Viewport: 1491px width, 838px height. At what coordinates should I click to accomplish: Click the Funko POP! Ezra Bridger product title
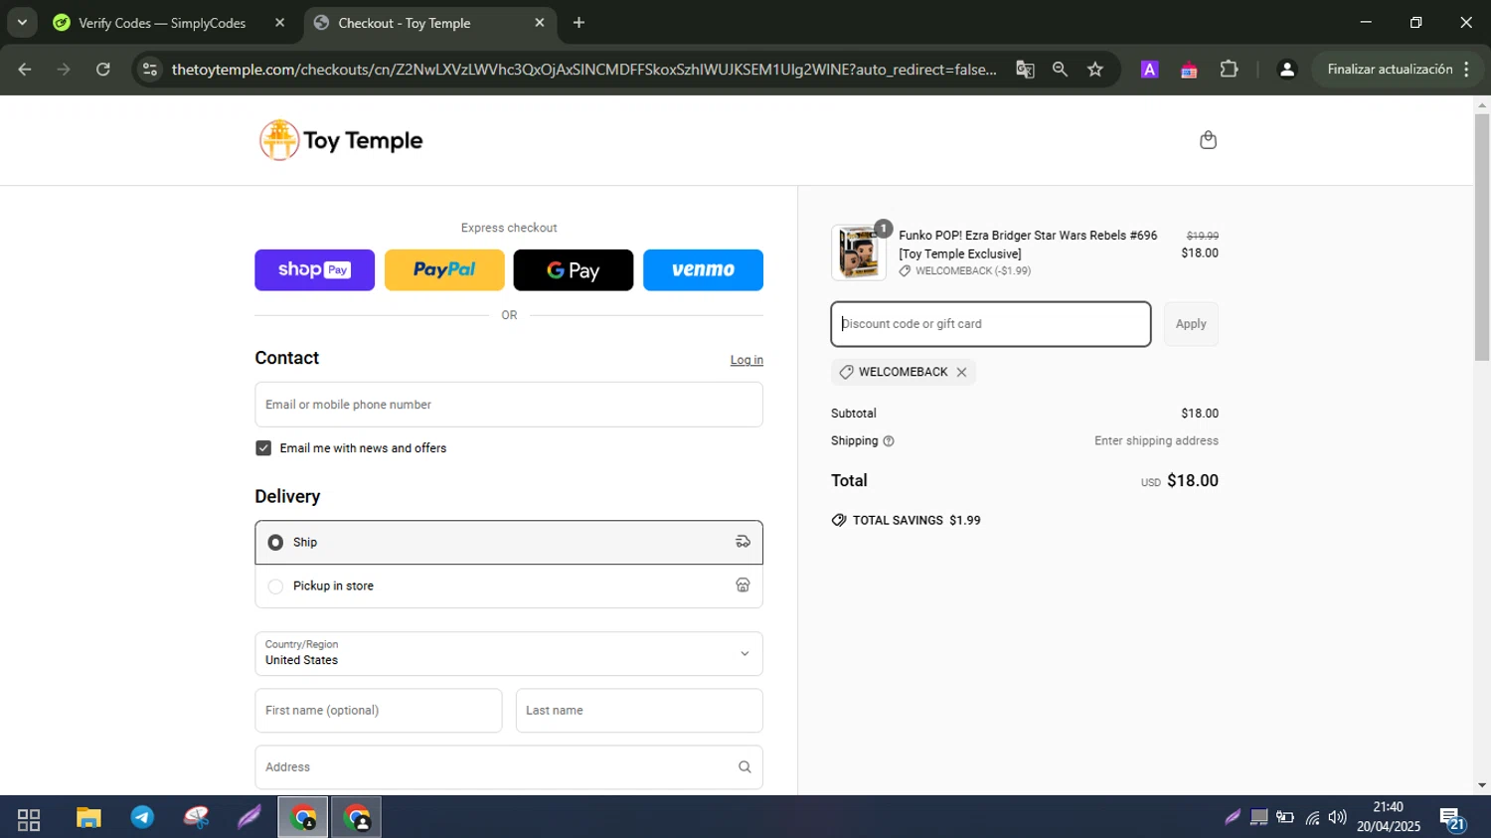[1028, 245]
